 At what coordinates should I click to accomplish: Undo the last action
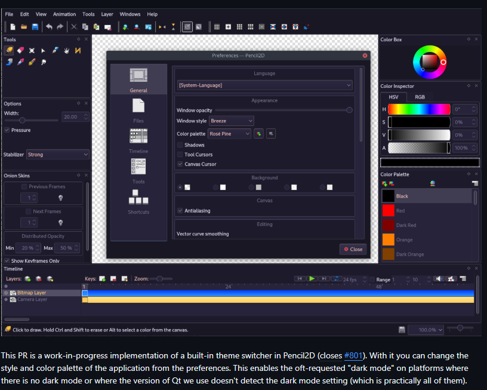(49, 27)
